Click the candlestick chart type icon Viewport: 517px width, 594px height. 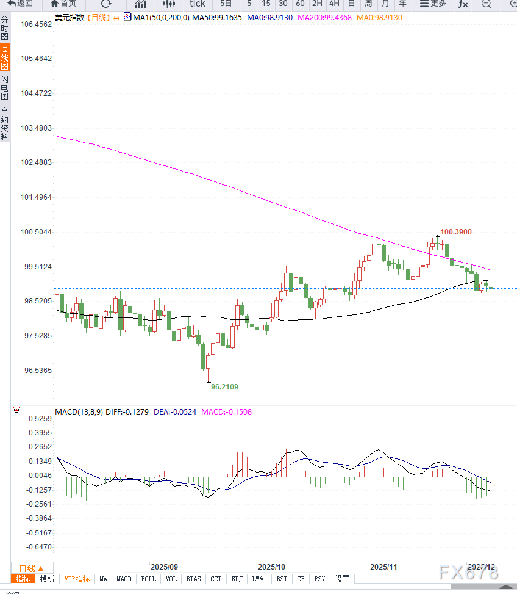168,4
